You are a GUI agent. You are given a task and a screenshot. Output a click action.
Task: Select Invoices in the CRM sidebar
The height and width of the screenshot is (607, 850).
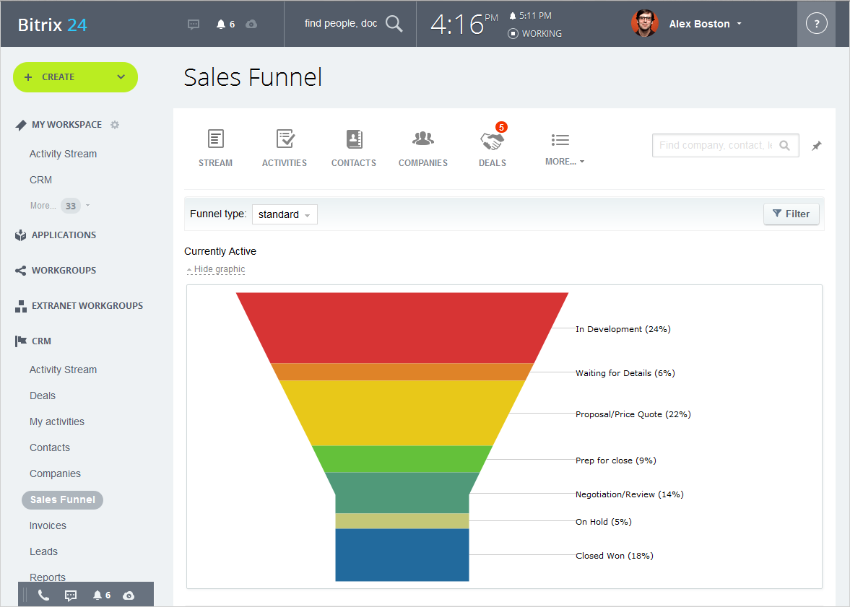point(48,525)
